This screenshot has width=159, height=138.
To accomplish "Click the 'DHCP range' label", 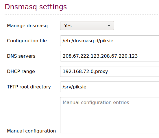I will click(x=21, y=71).
